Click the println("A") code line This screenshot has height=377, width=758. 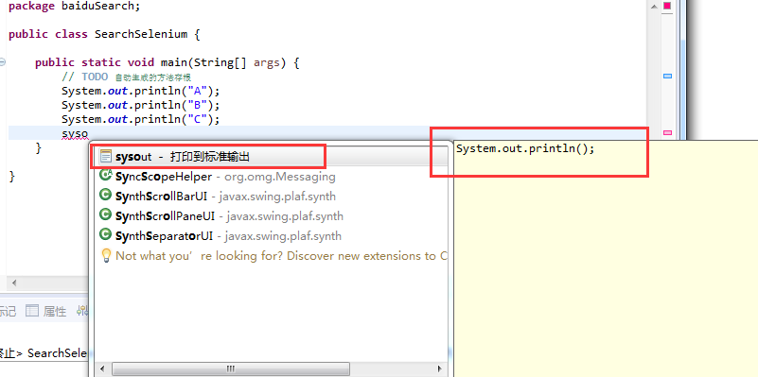coord(141,91)
